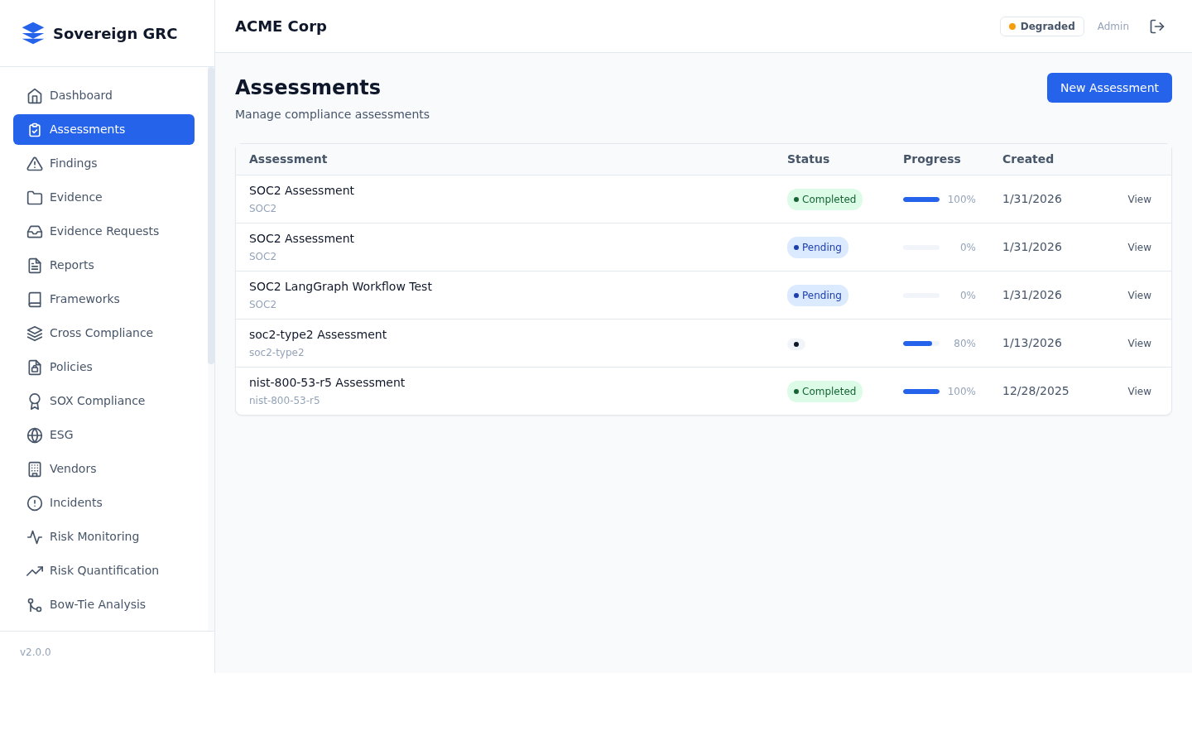The image size is (1192, 745).
Task: Click the Evidence folder icon
Action: point(35,198)
